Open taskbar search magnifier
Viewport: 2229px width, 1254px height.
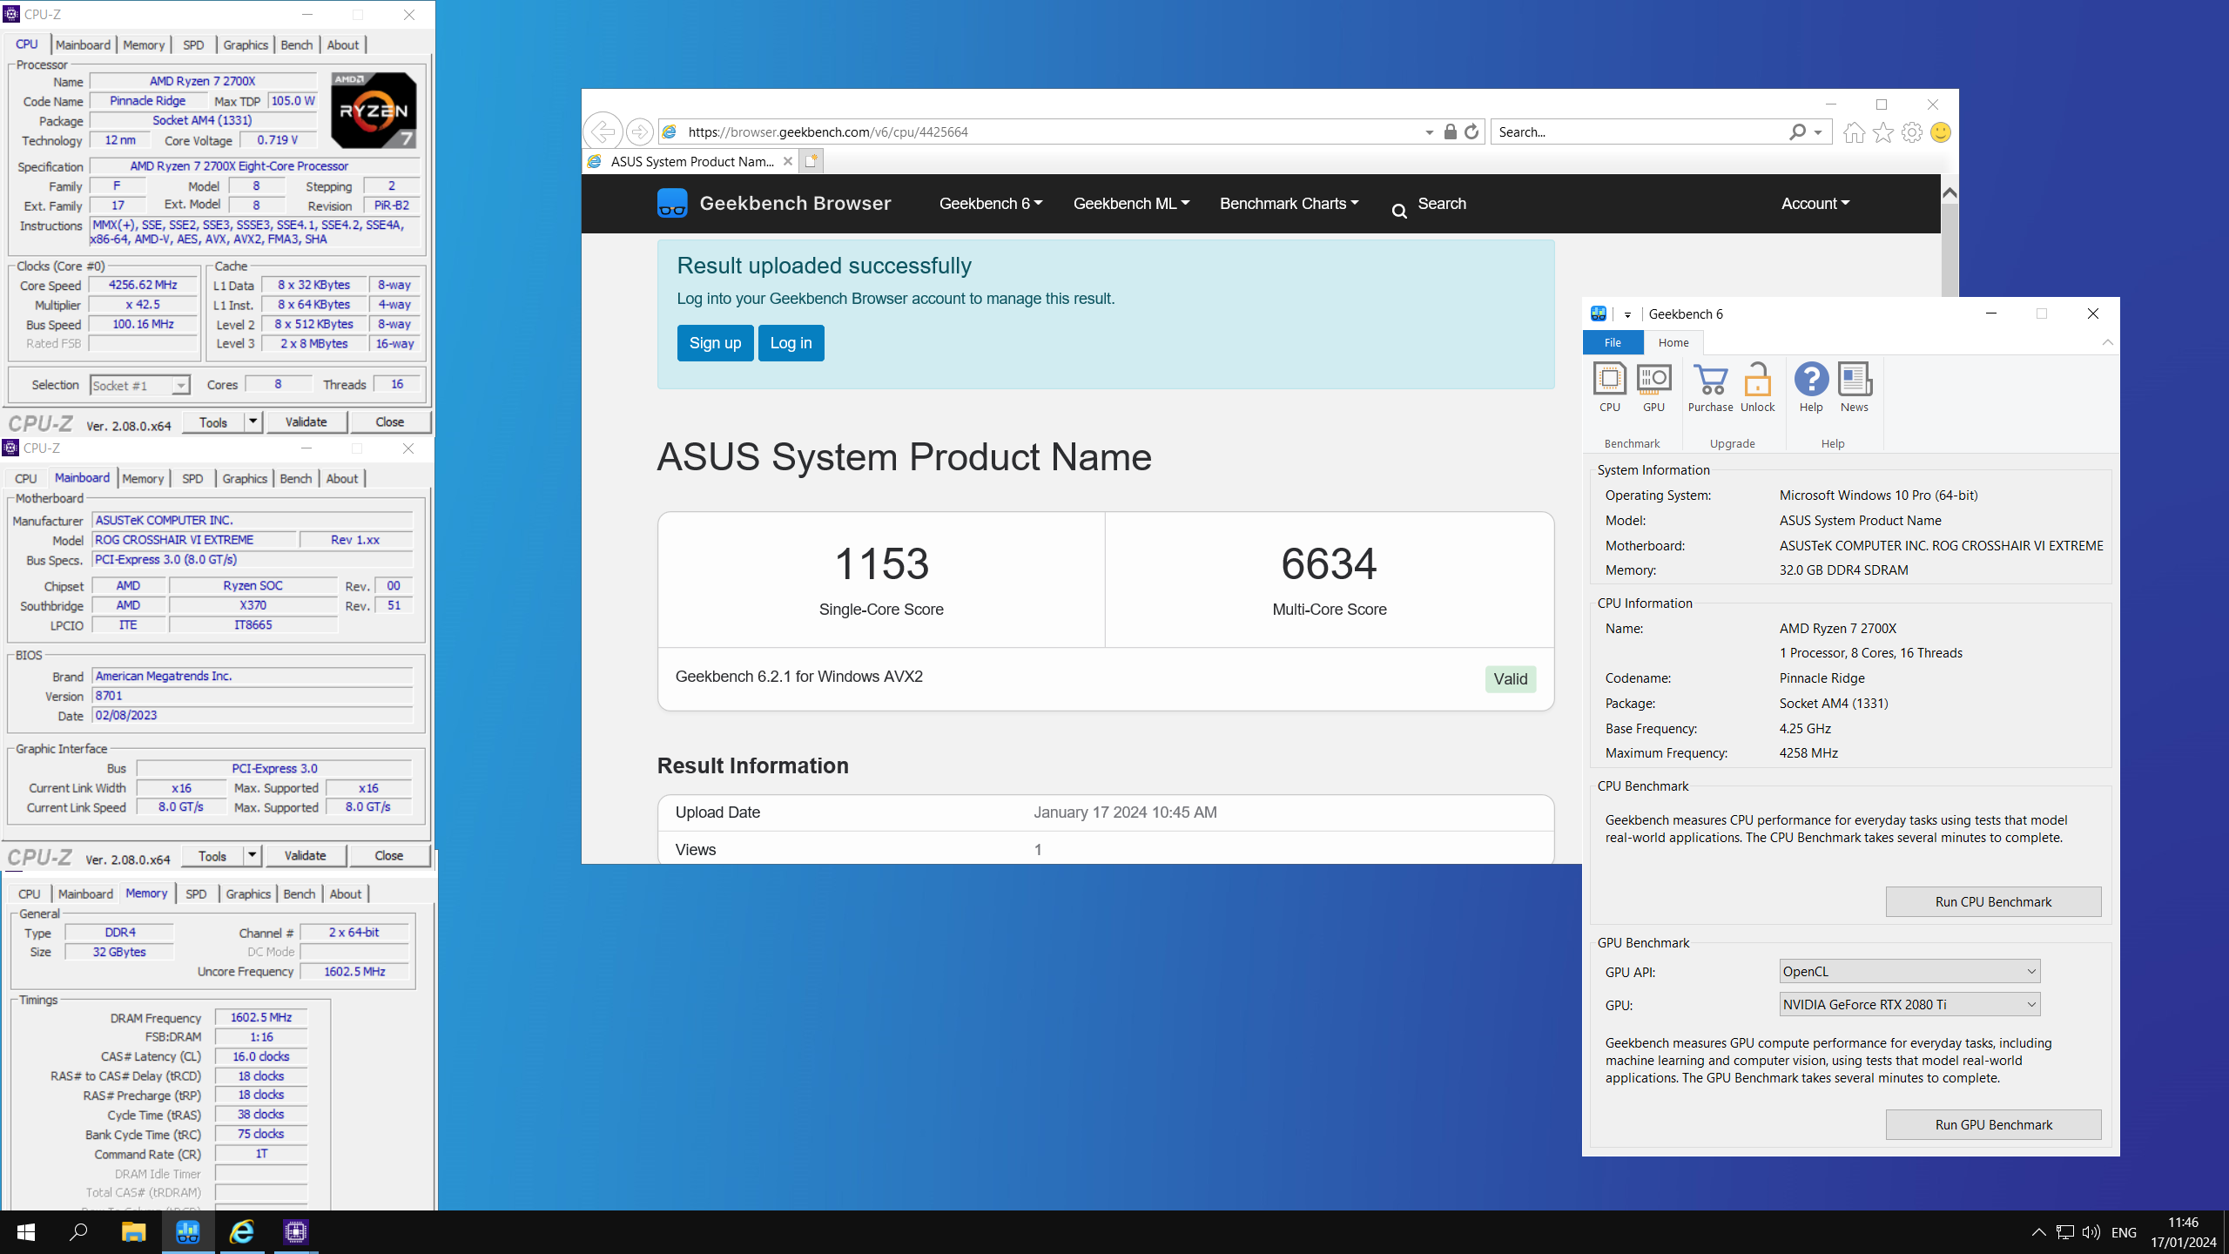[79, 1232]
